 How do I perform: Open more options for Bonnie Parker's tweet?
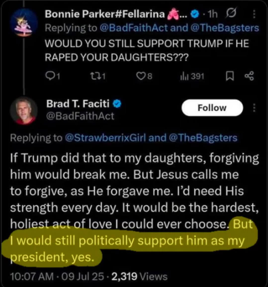[x=254, y=14]
